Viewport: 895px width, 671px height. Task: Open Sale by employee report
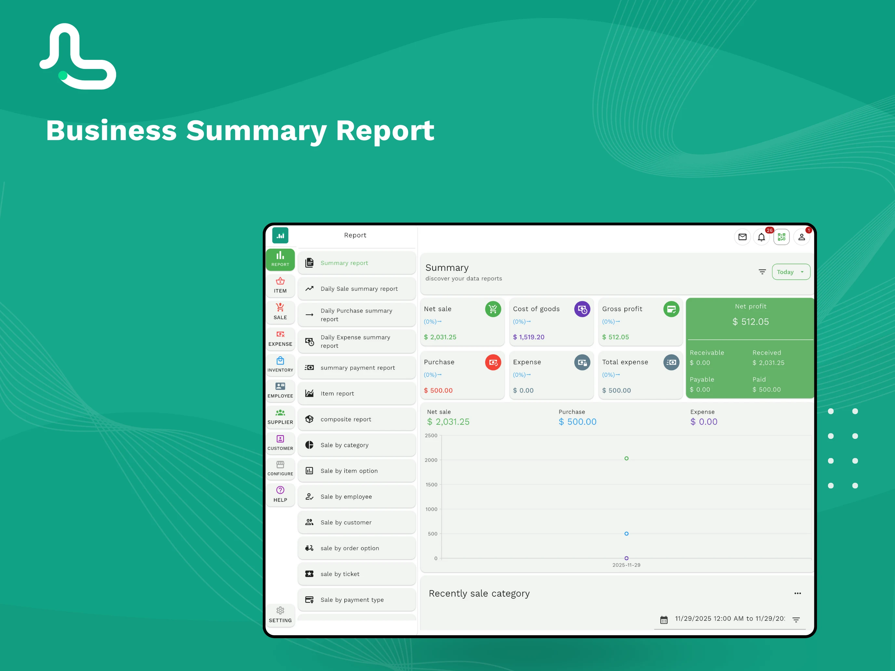click(x=356, y=497)
